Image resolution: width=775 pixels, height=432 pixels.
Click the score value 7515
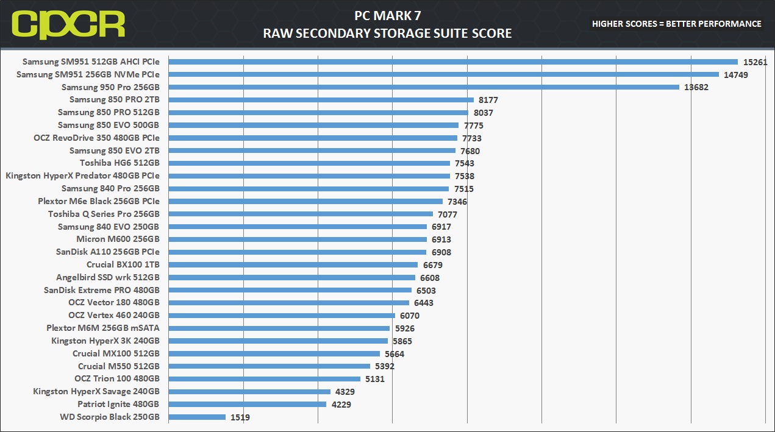(x=463, y=189)
